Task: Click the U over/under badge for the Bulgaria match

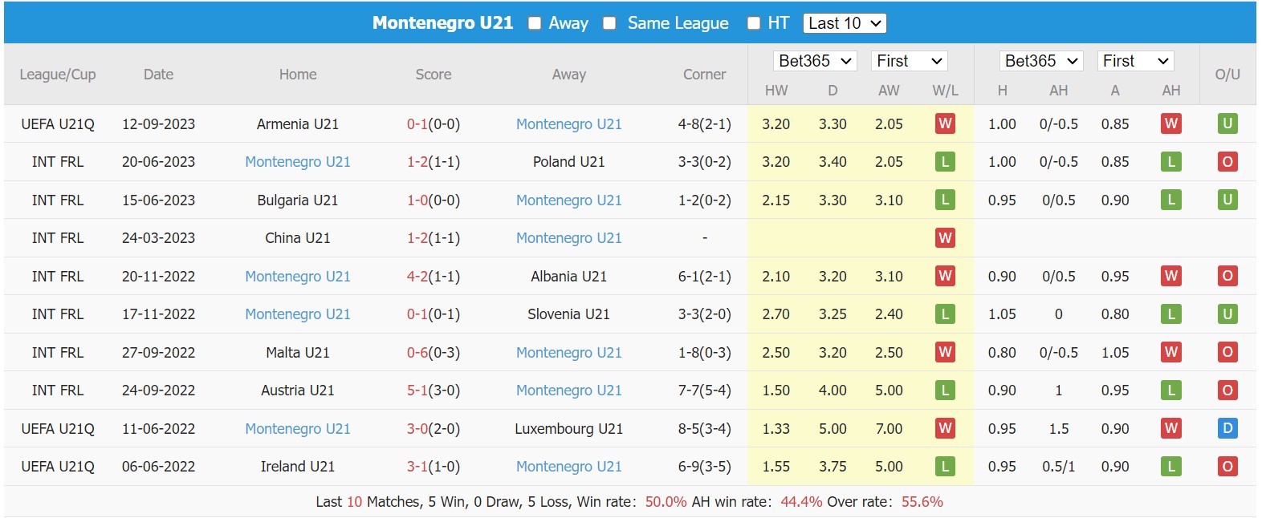Action: (x=1227, y=200)
